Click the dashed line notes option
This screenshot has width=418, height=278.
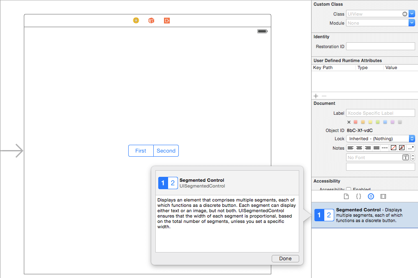(x=385, y=148)
